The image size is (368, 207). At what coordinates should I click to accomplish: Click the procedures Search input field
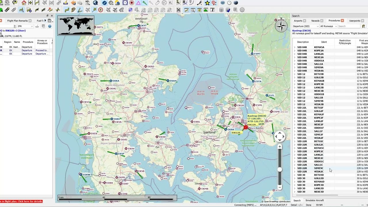pyautogui.click(x=349, y=26)
